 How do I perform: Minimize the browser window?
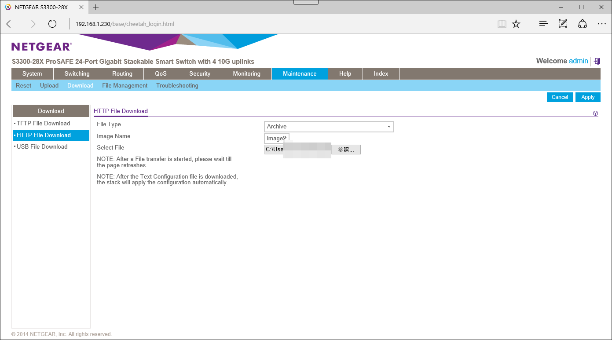pos(561,7)
